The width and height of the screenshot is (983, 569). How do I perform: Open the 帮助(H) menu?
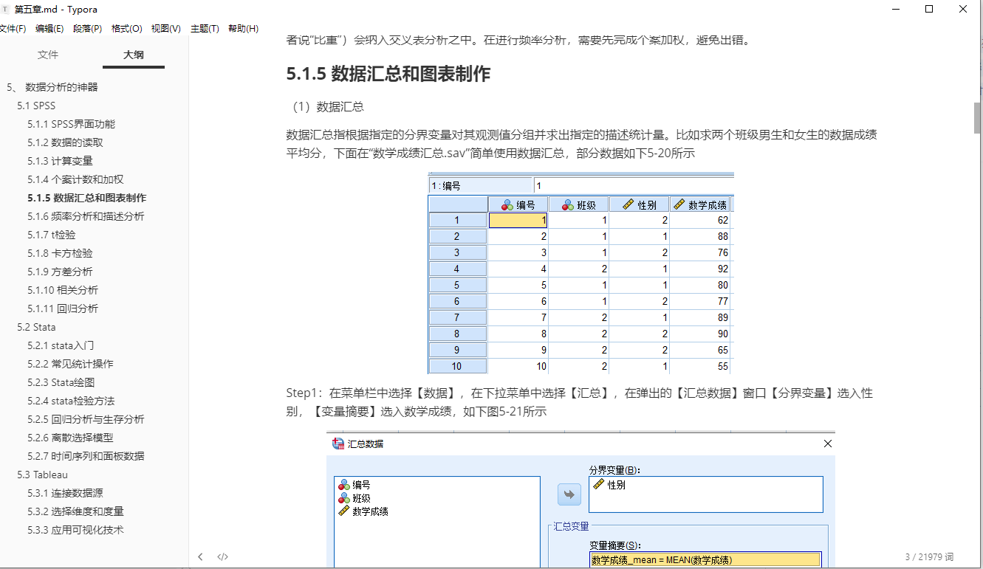[243, 29]
